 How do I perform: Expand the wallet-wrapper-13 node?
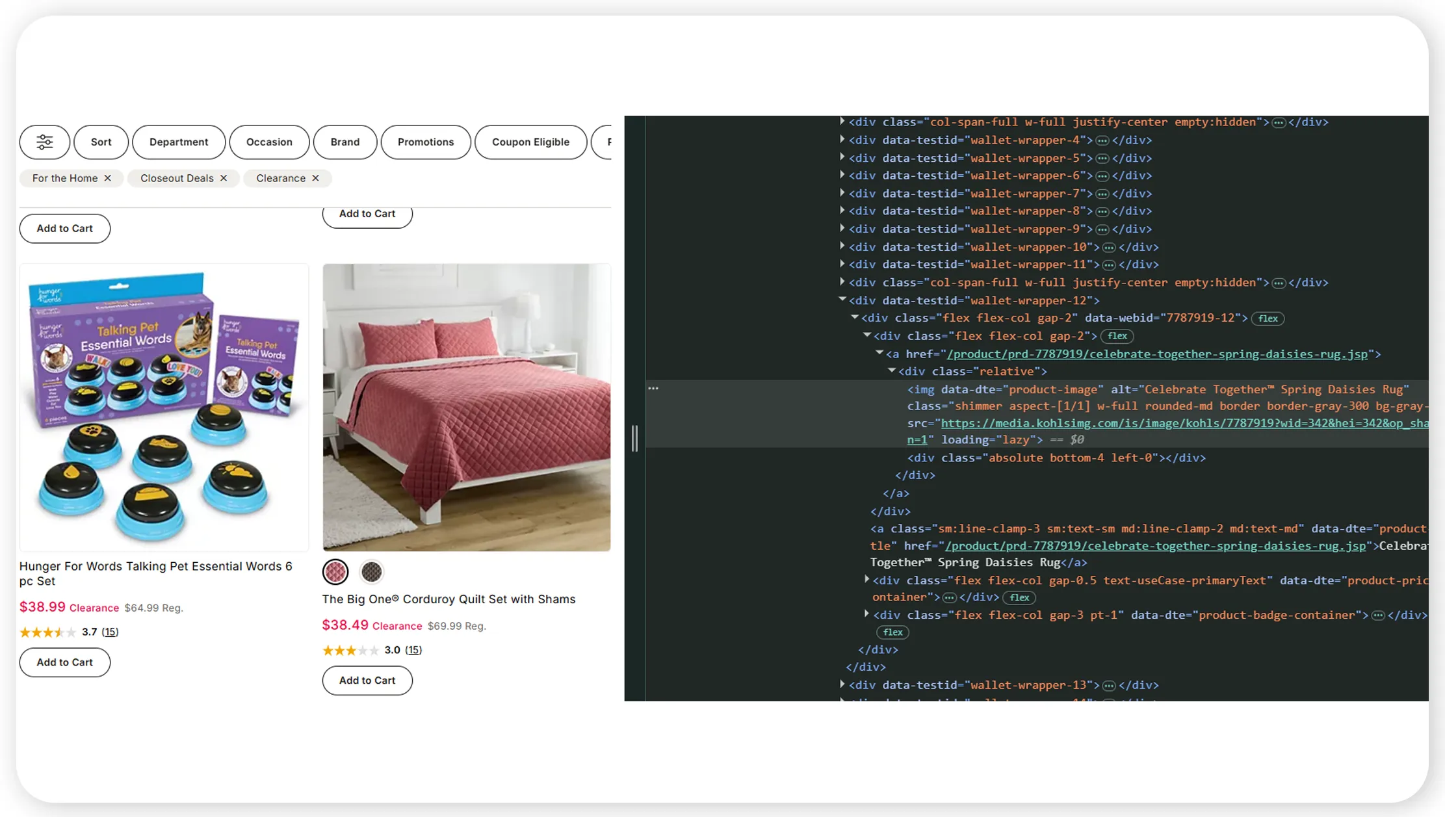click(842, 684)
